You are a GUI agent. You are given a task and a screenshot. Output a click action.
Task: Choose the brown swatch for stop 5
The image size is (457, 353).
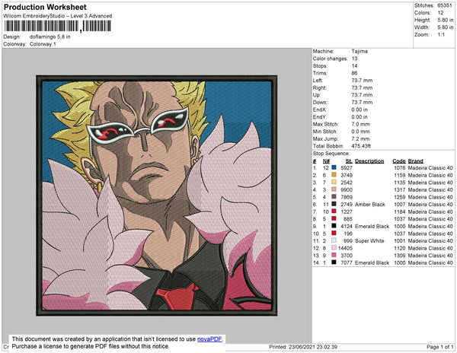click(334, 197)
